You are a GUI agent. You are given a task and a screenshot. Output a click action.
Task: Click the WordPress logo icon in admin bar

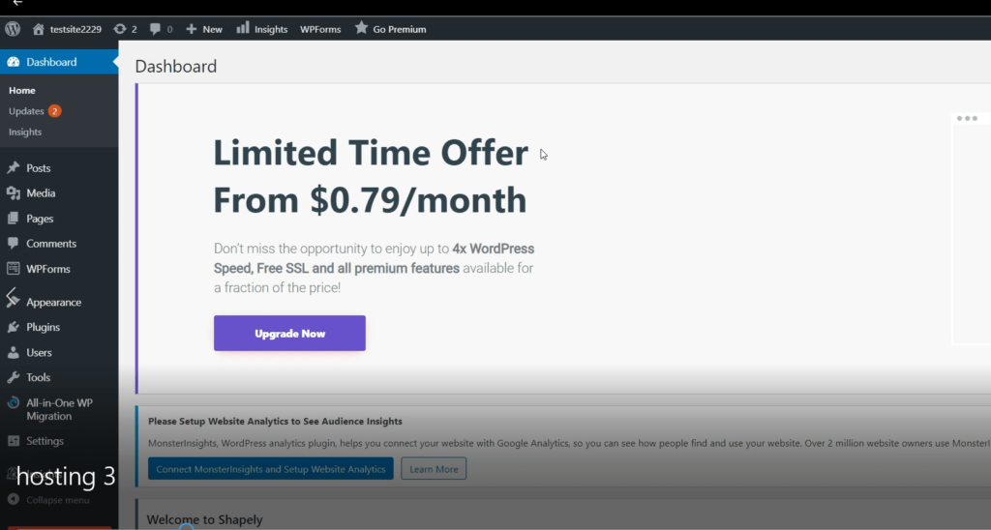13,29
